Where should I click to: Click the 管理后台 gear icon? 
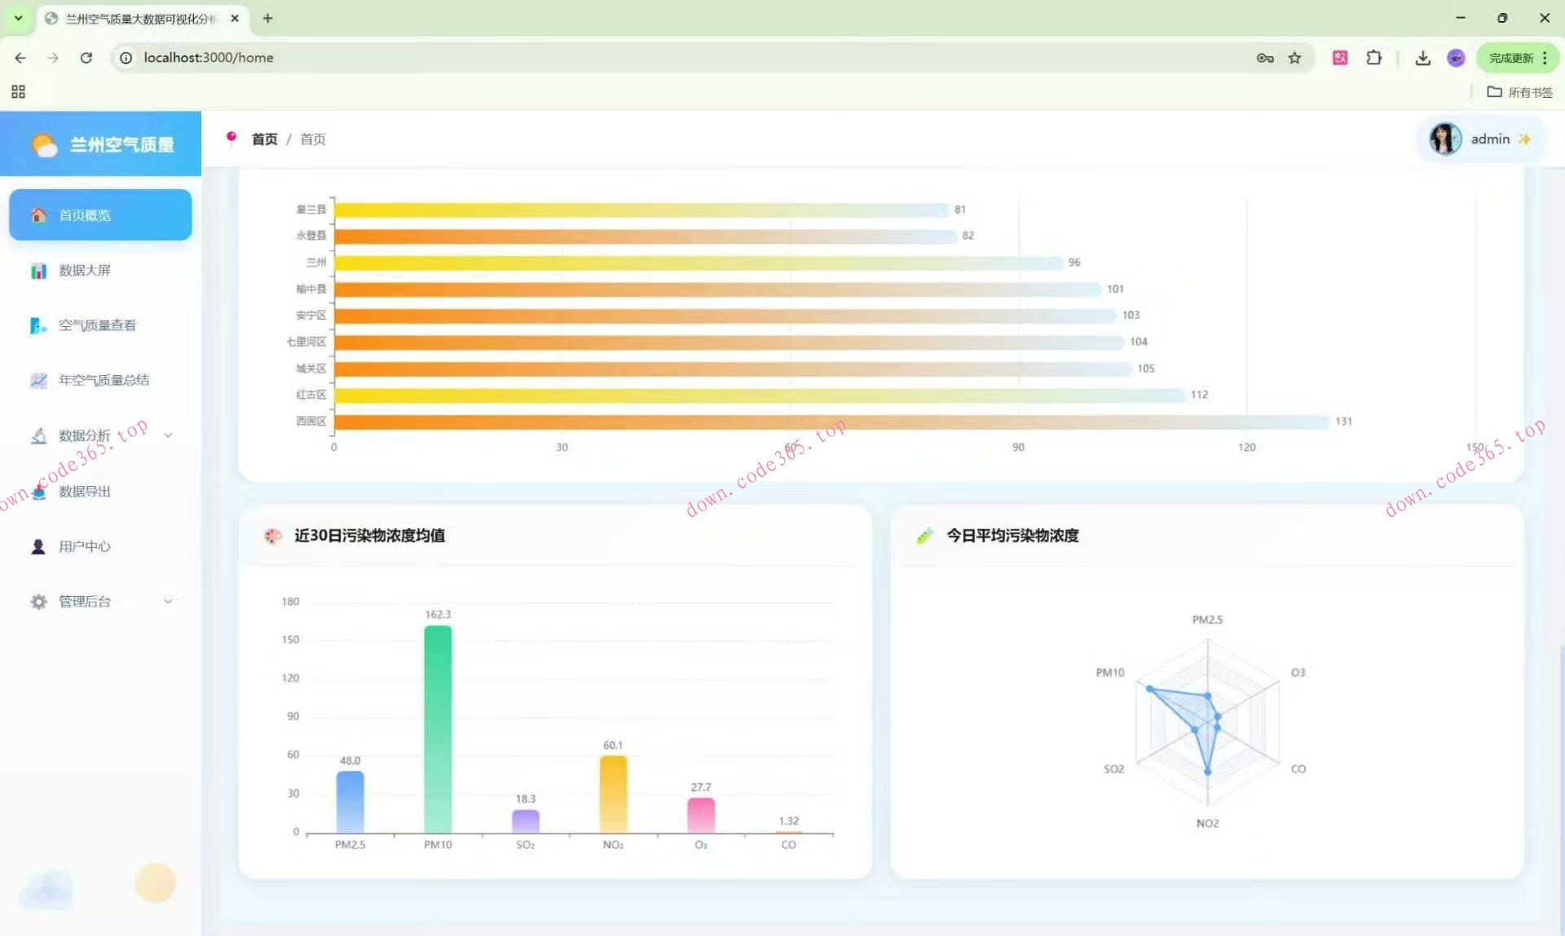click(38, 602)
